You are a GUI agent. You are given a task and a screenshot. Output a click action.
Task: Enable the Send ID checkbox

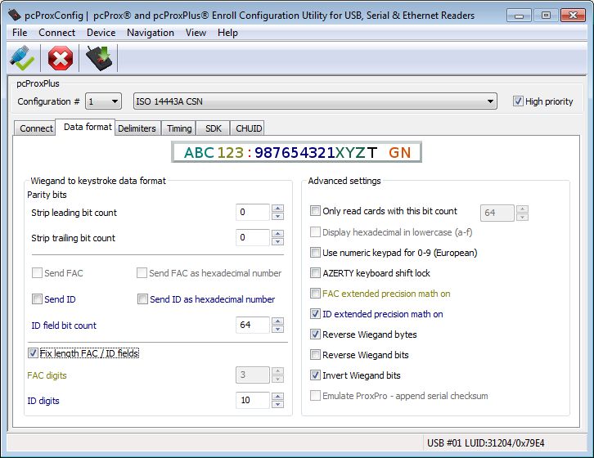point(37,299)
